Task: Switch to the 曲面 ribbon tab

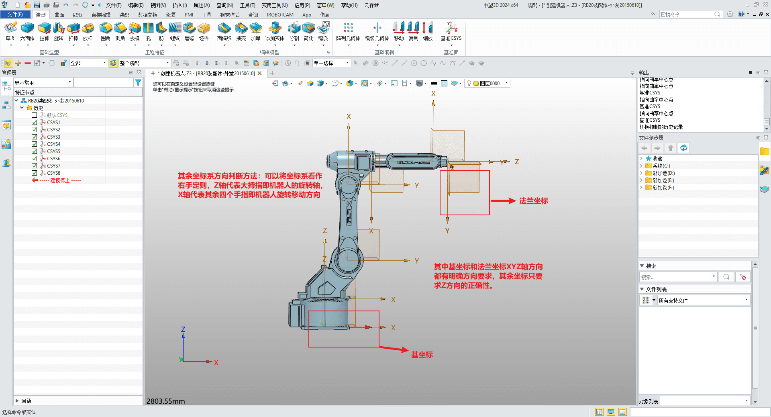Action: click(59, 15)
